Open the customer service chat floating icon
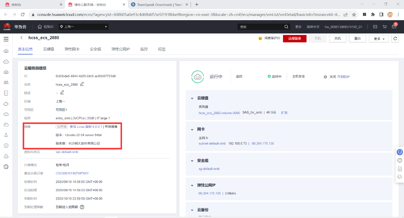Image resolution: width=404 pixels, height=218 pixels. tap(400, 152)
